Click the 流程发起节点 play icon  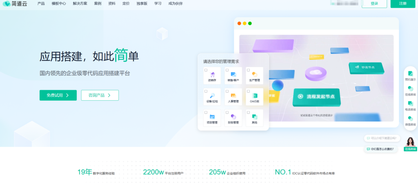pos(300,97)
